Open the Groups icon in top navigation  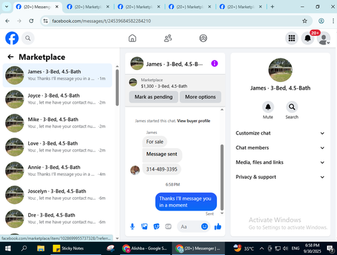tap(203, 38)
